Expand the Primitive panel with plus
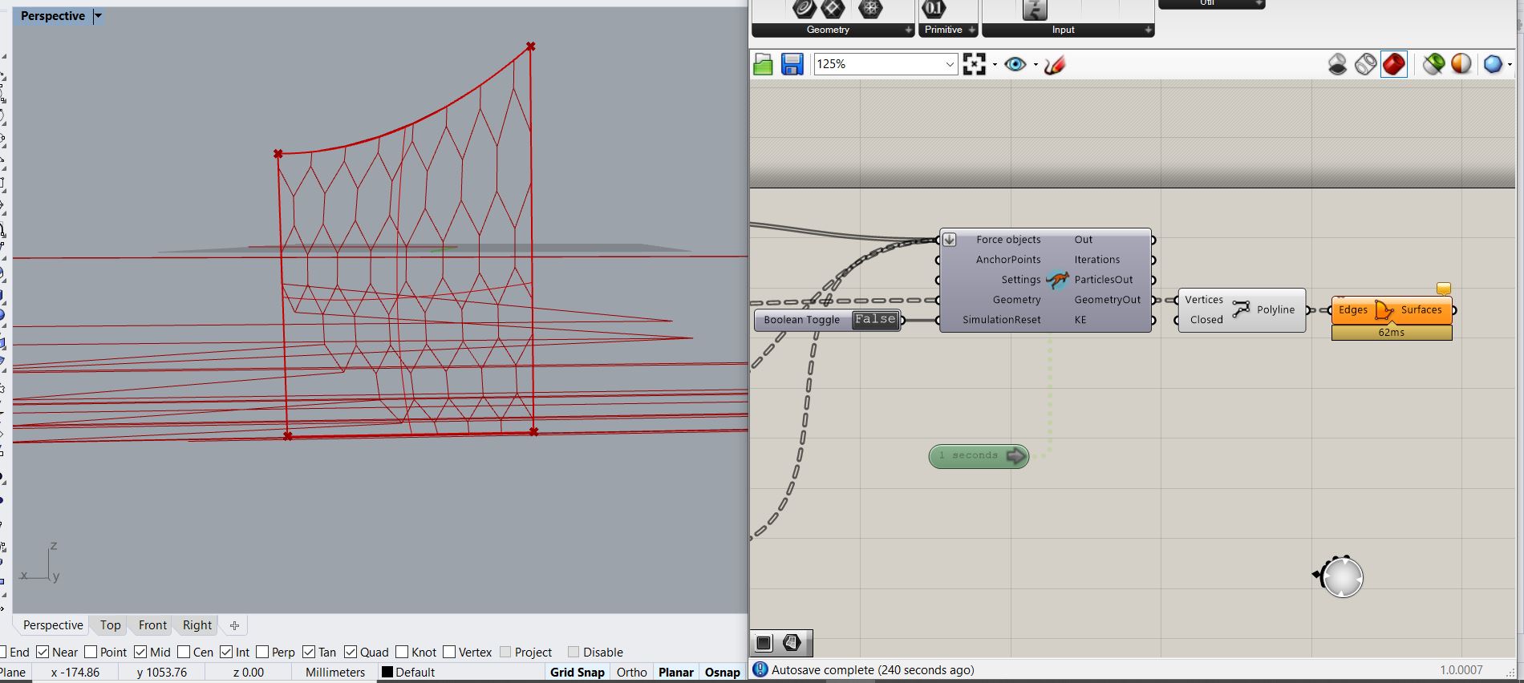The image size is (1524, 683). pyautogui.click(x=972, y=30)
